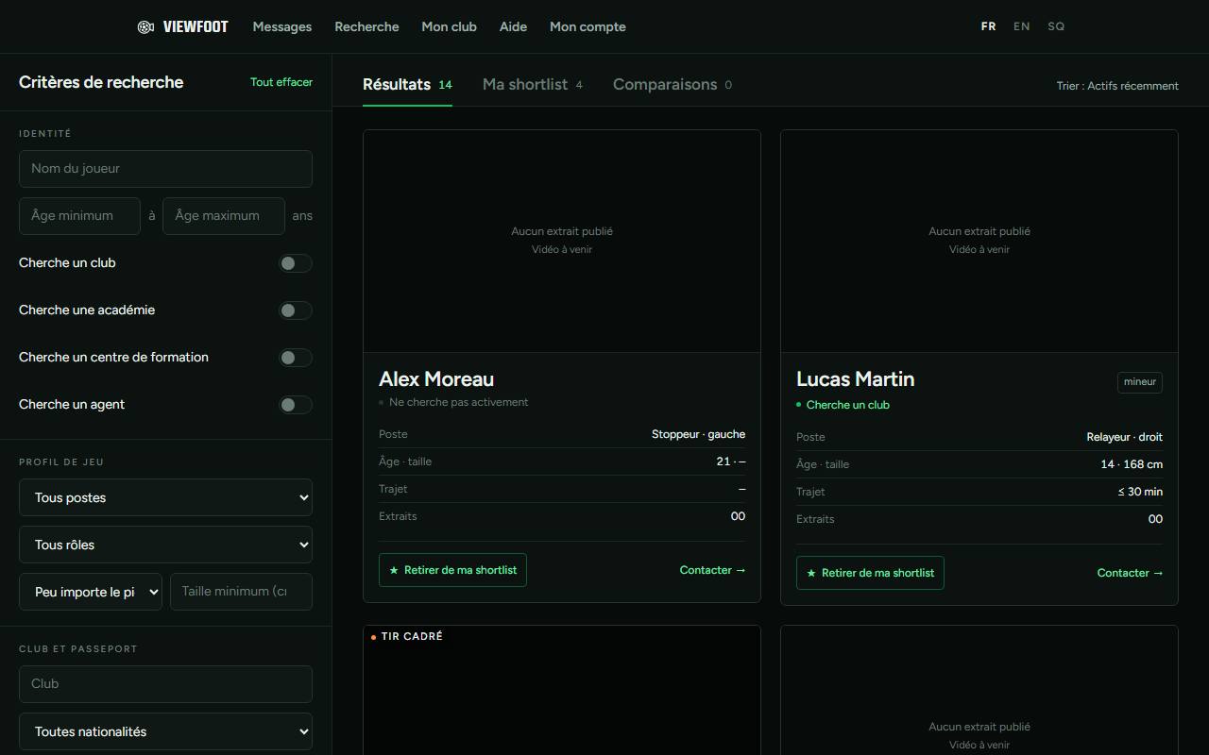1209x755 pixels.
Task: Click Lucas Martin's video placeholder
Action: (979, 241)
